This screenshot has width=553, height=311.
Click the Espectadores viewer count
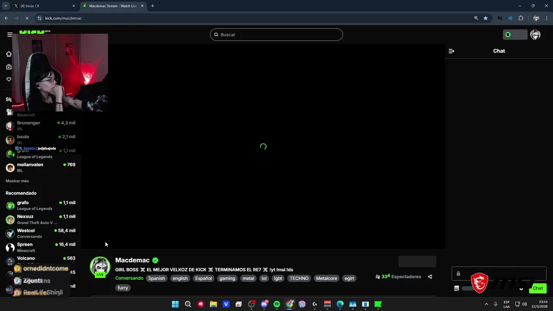coord(398,276)
